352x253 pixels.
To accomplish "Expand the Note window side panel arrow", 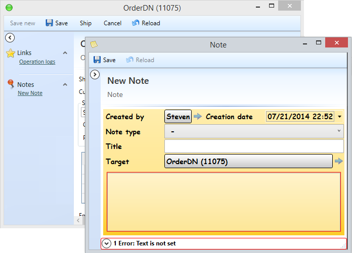I will [x=95, y=75].
